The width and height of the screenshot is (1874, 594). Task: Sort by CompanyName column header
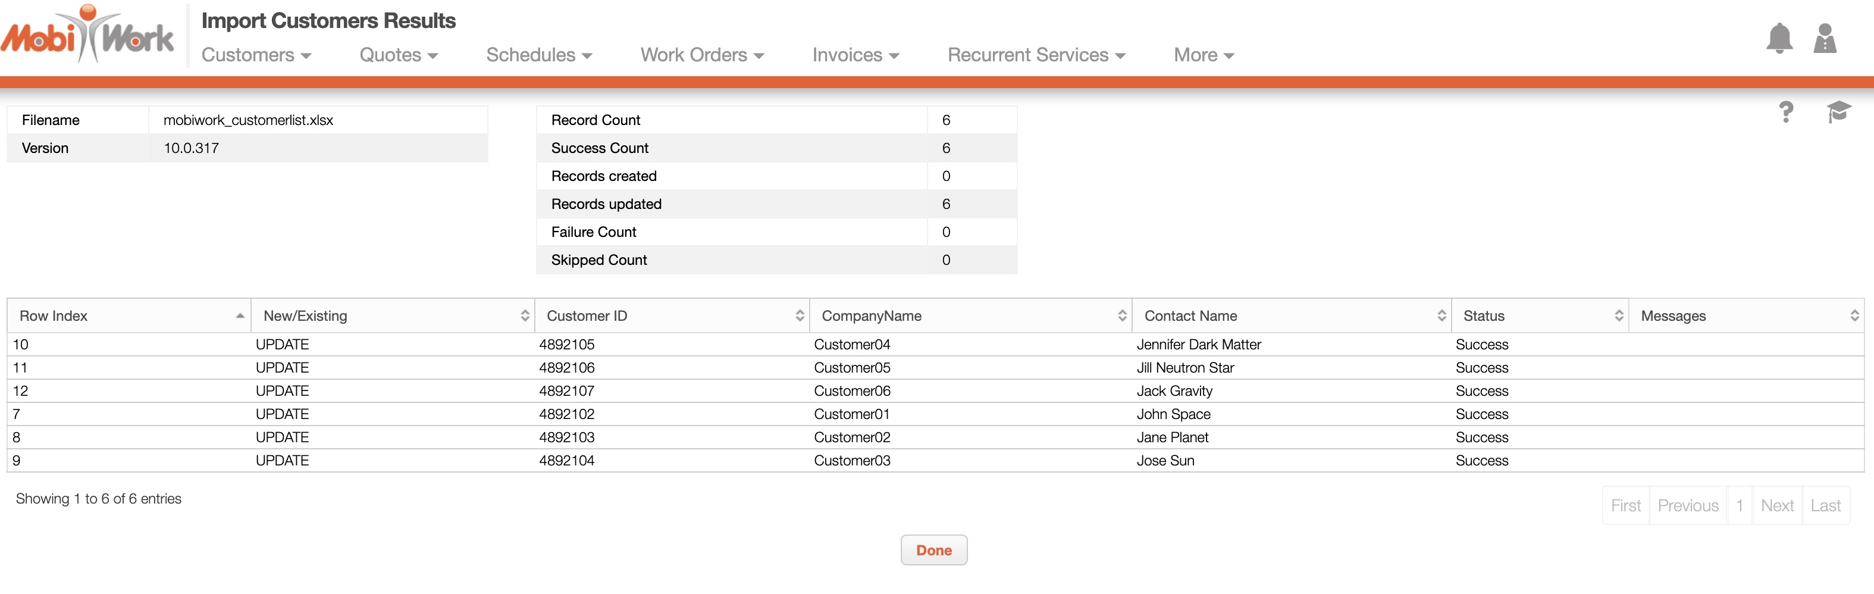point(970,316)
